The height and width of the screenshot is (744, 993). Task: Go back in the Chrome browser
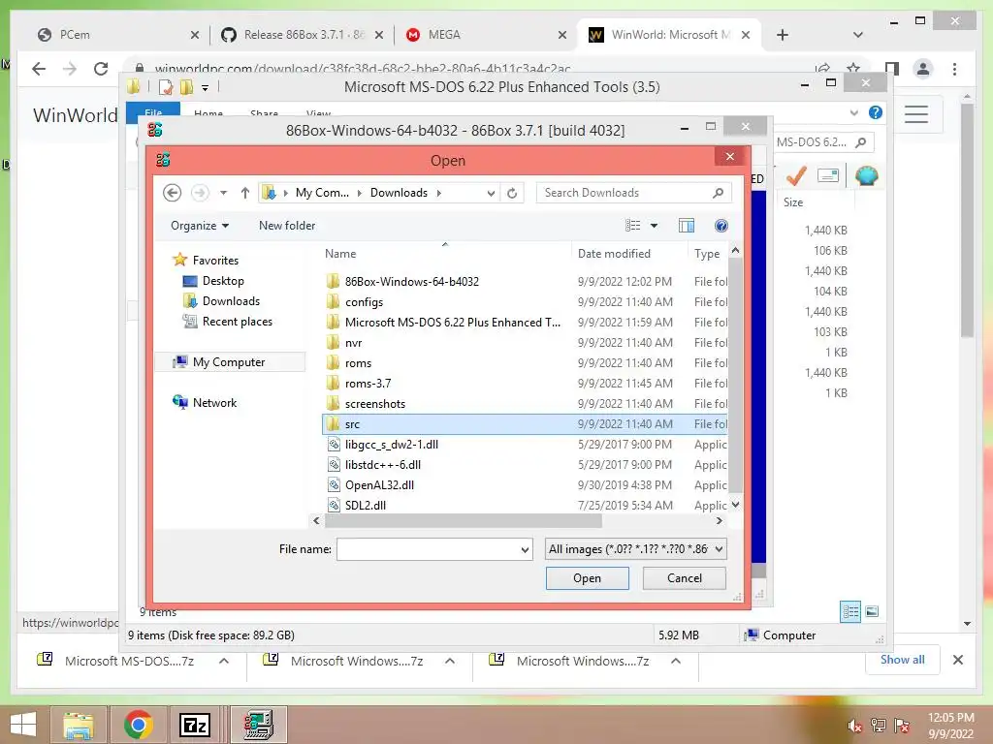[39, 69]
